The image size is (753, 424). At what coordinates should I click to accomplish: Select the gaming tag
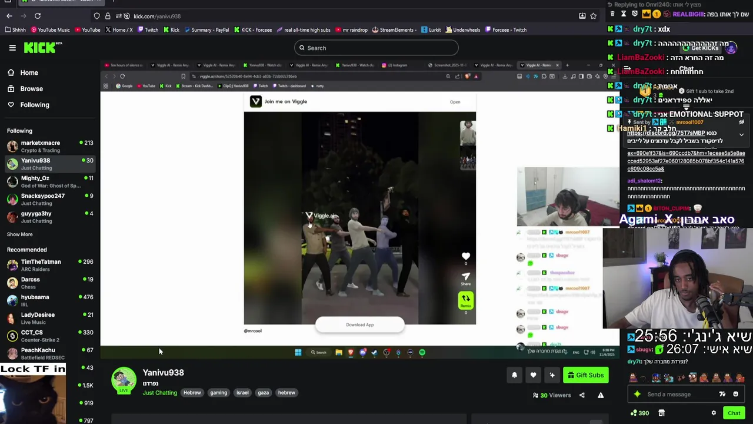[218, 393]
